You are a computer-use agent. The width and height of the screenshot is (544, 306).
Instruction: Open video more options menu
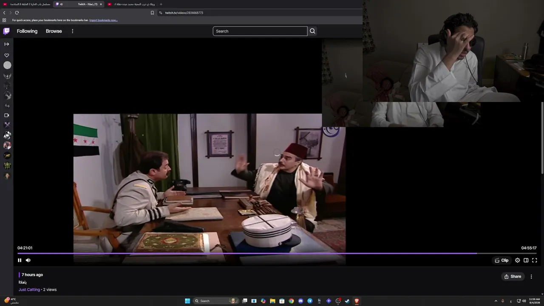[531, 276]
